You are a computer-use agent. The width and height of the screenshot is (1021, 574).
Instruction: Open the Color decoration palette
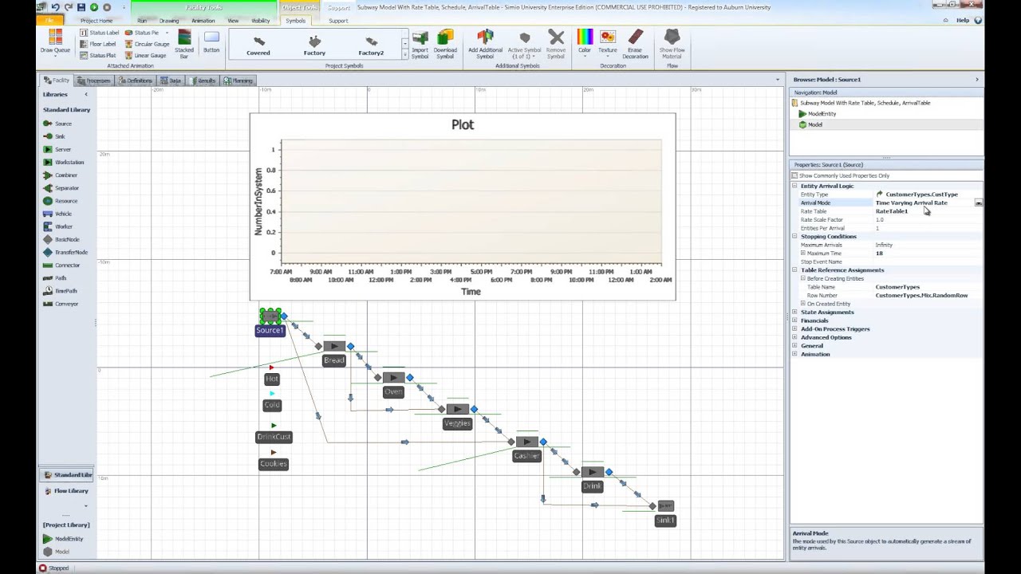pos(585,42)
